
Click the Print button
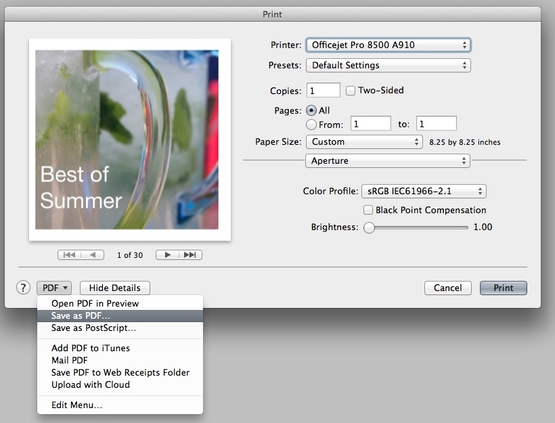[503, 288]
